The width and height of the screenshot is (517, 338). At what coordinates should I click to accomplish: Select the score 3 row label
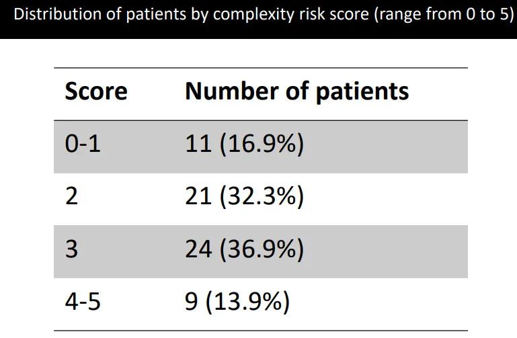[71, 249]
